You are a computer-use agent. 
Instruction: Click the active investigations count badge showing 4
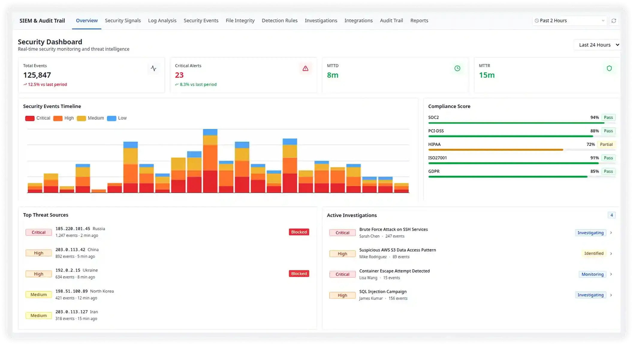612,215
